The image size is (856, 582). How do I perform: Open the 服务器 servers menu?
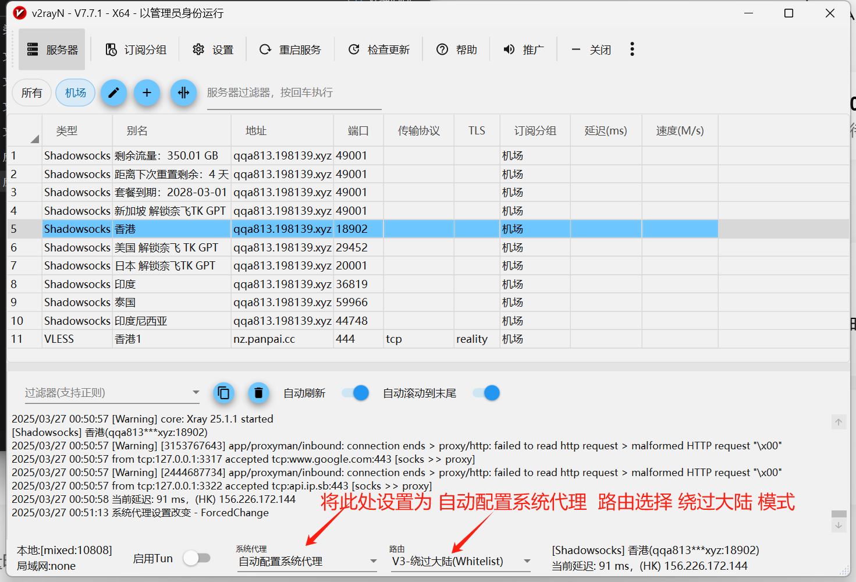52,49
